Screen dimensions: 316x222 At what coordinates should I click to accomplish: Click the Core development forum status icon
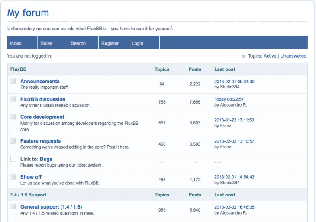13,117
